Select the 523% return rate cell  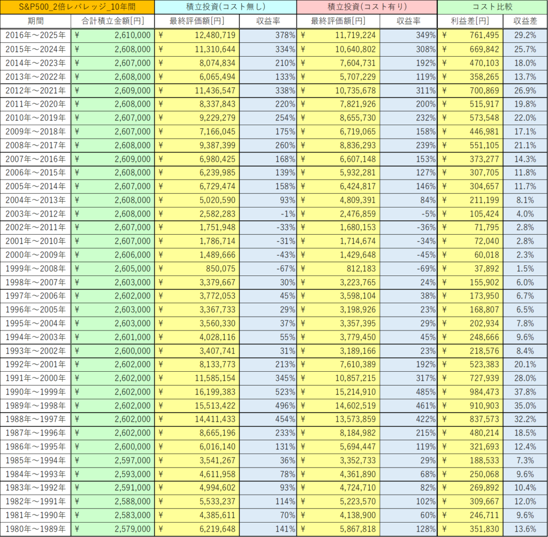point(268,392)
